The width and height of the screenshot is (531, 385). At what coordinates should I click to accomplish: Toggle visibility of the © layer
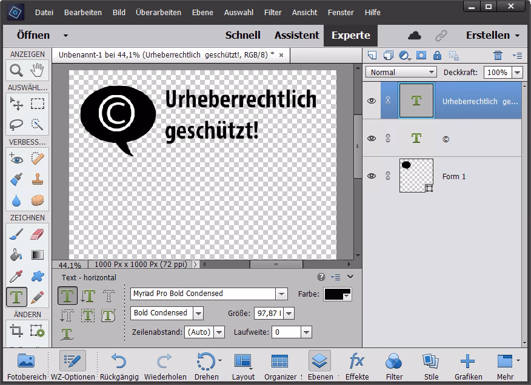372,139
